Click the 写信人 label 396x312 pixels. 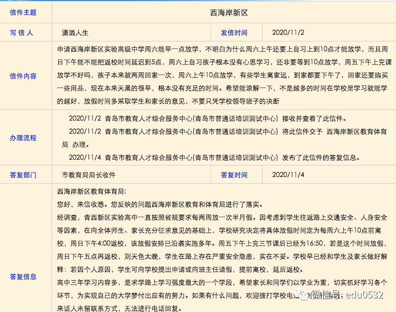[22, 33]
